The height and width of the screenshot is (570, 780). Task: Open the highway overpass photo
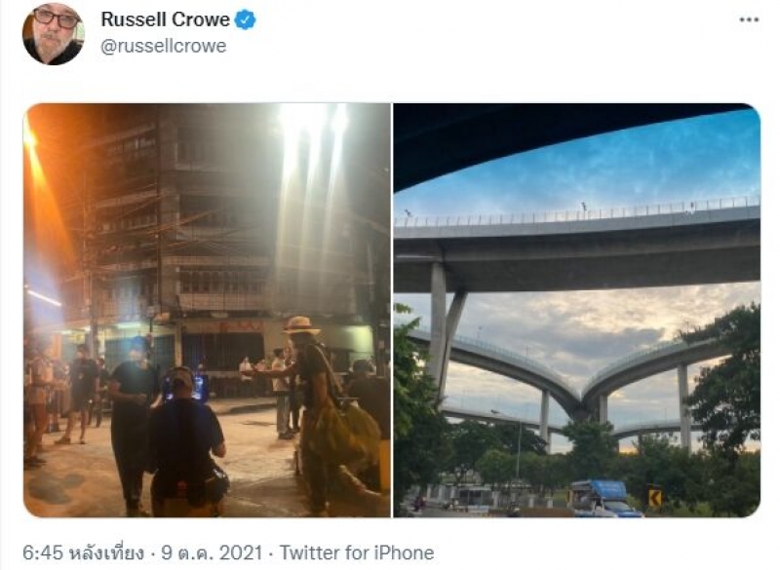(x=576, y=310)
